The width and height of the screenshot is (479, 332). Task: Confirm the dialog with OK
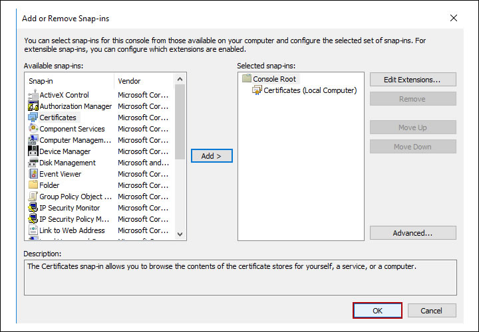tap(377, 310)
